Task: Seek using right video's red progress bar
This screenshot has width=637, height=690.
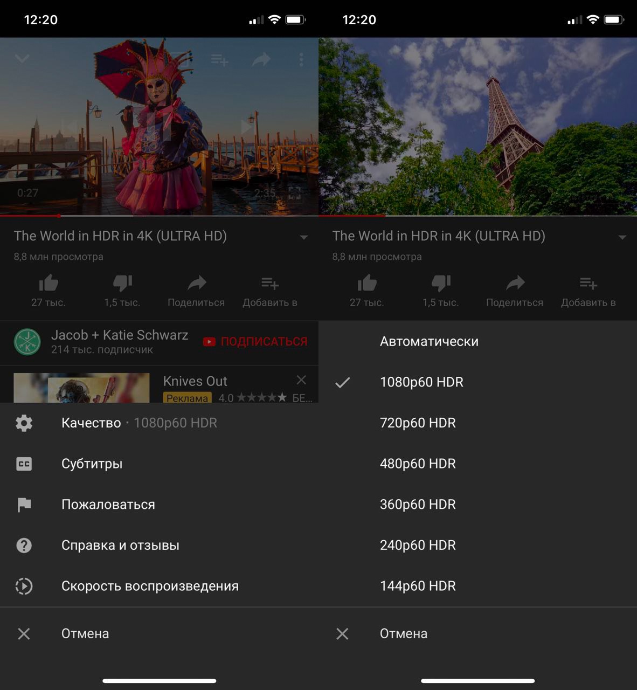Action: click(384, 216)
